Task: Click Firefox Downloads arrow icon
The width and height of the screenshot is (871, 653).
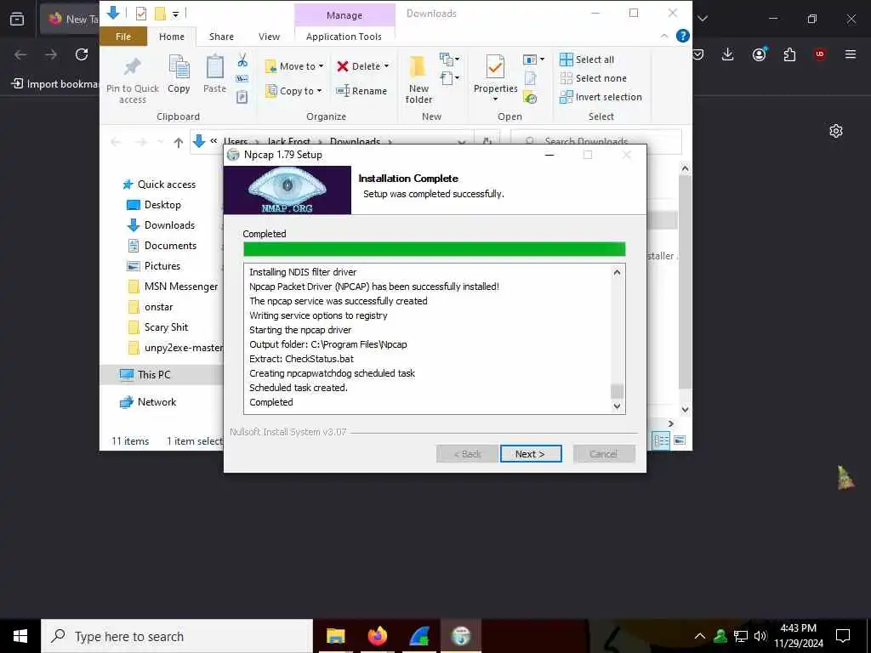Action: pyautogui.click(x=728, y=54)
